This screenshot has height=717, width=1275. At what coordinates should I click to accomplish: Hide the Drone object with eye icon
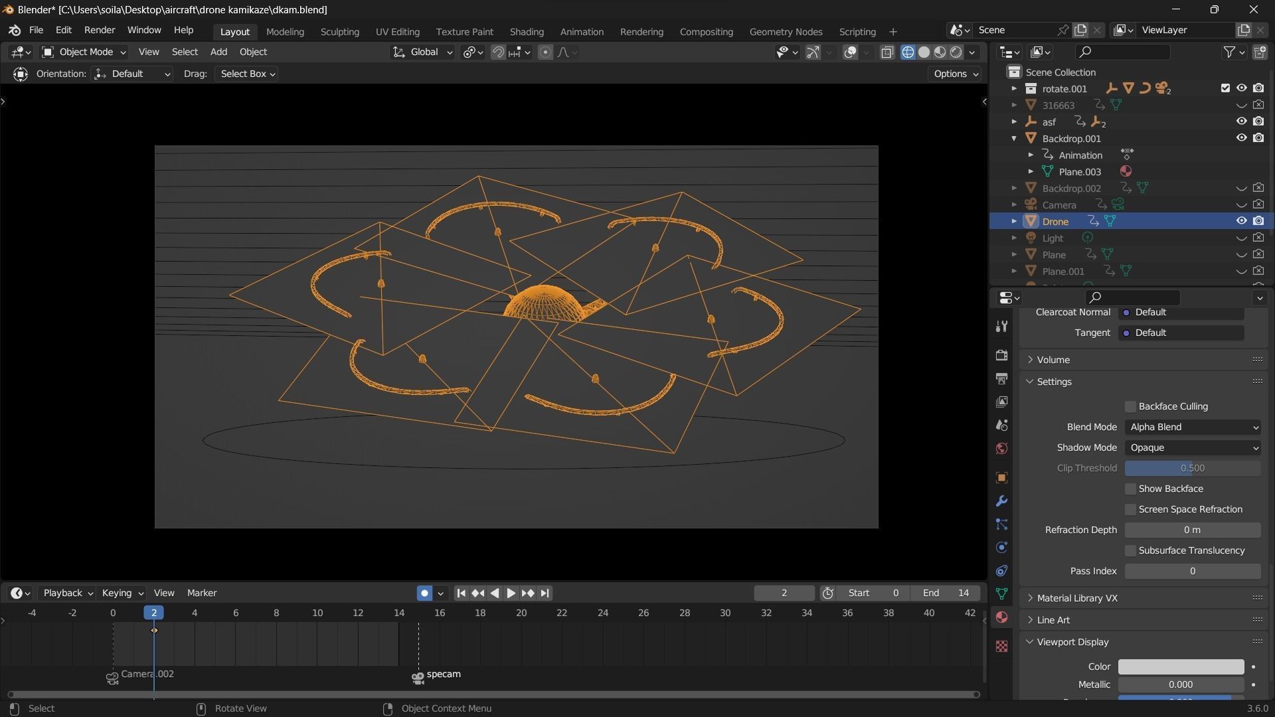tap(1240, 221)
